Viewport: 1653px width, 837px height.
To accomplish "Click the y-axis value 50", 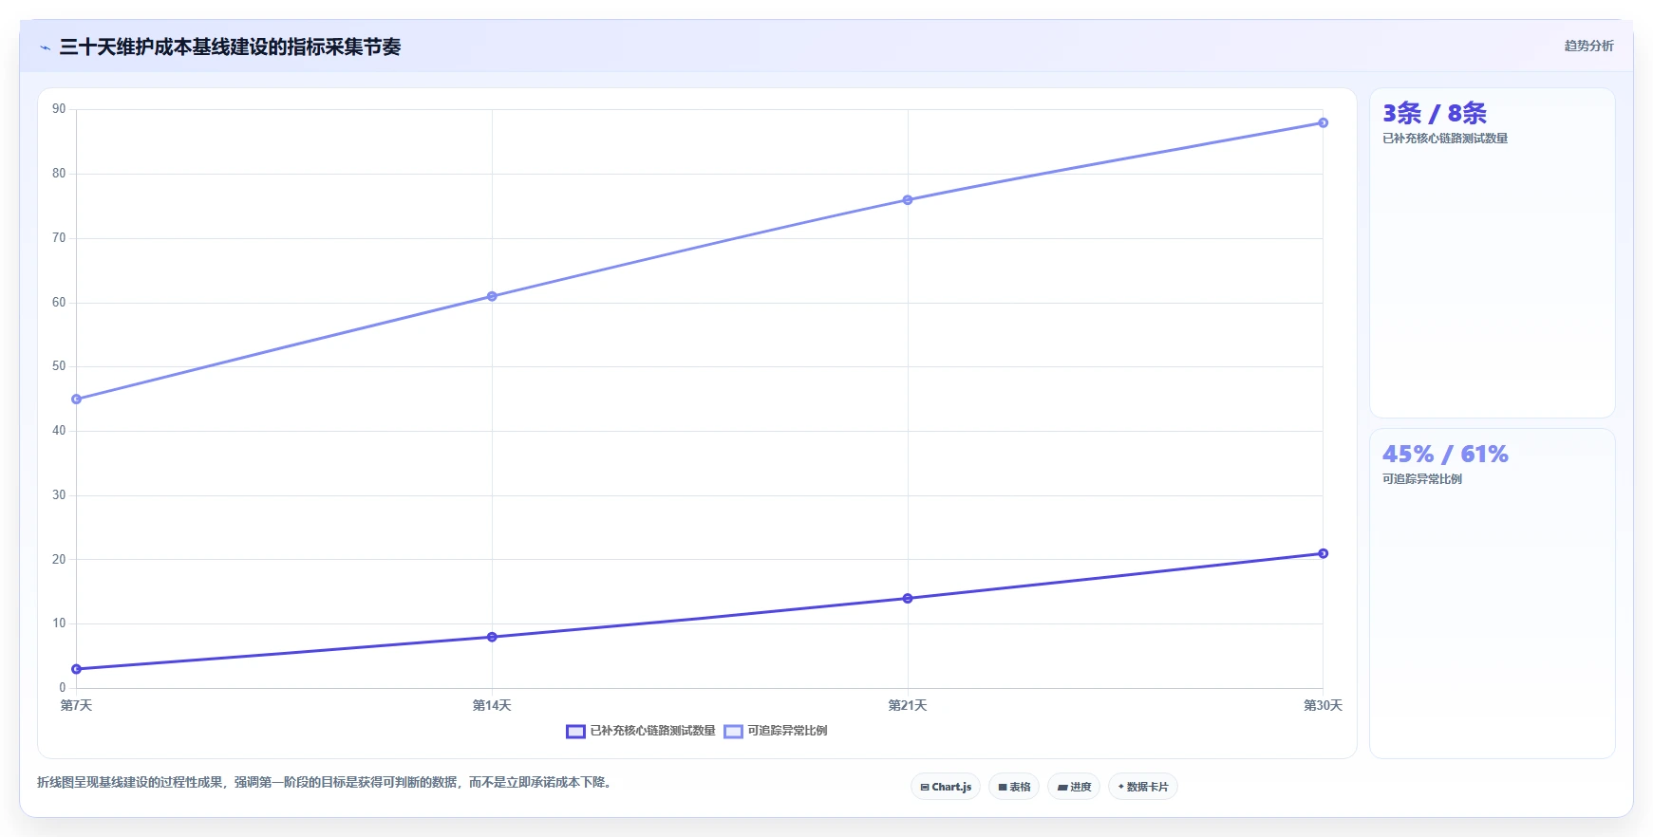I will point(59,366).
